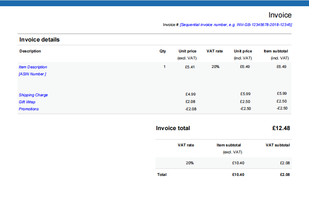Select the Description column header

coord(30,51)
